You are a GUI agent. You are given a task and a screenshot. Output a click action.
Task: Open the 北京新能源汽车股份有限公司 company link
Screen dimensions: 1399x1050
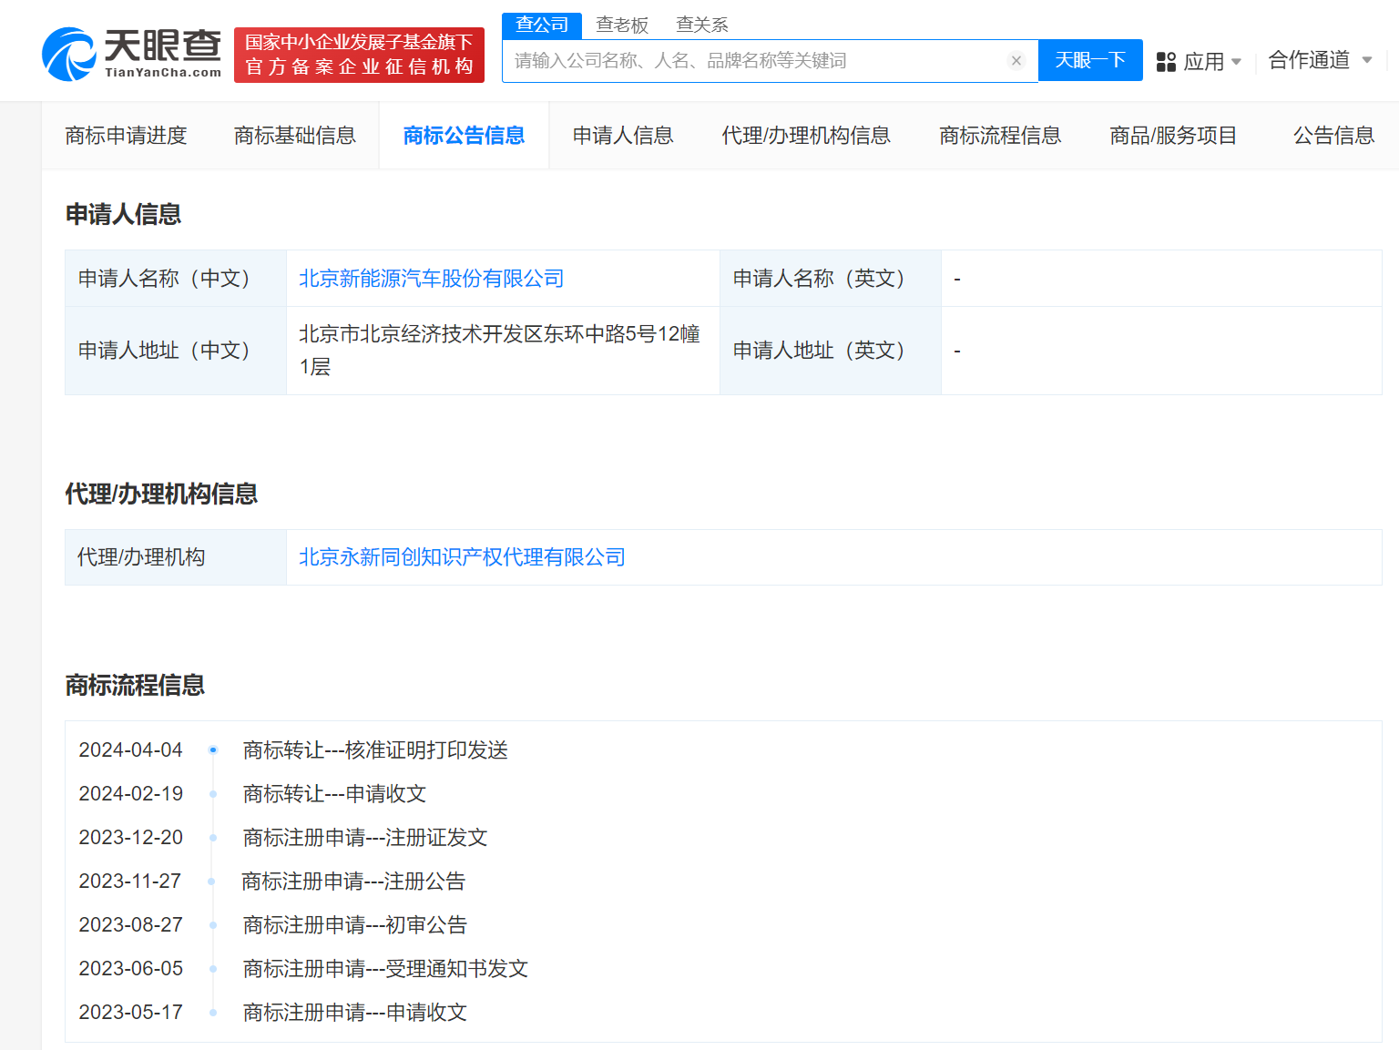point(432,279)
